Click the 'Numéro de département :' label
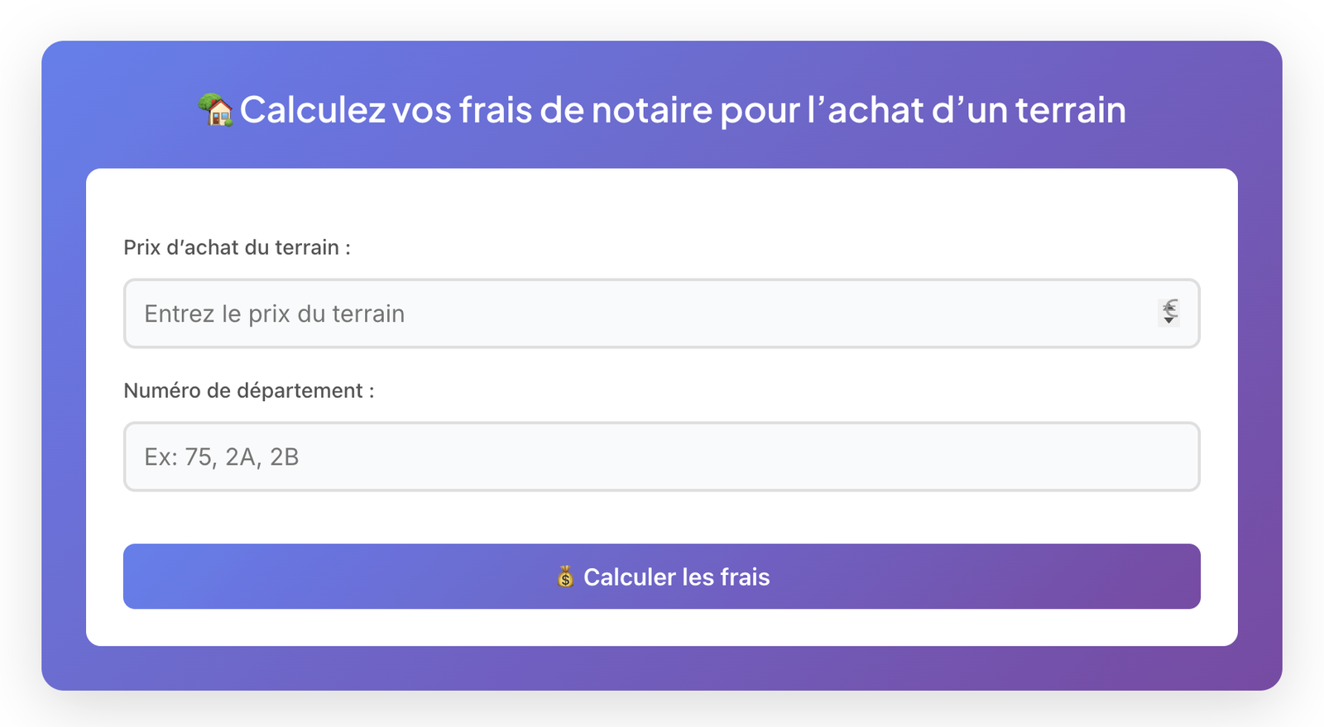This screenshot has height=727, width=1324. pos(249,390)
